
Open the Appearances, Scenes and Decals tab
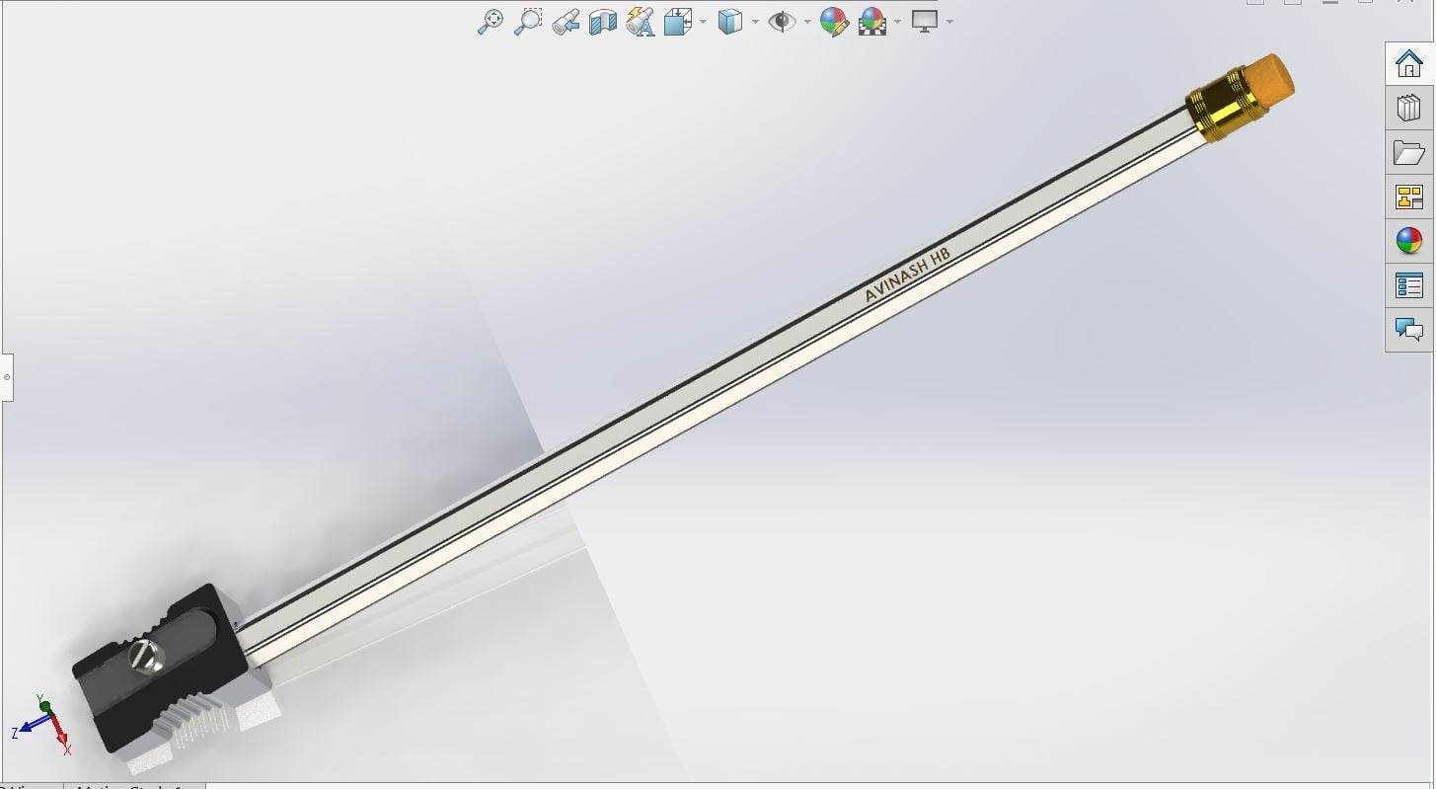click(x=1409, y=240)
